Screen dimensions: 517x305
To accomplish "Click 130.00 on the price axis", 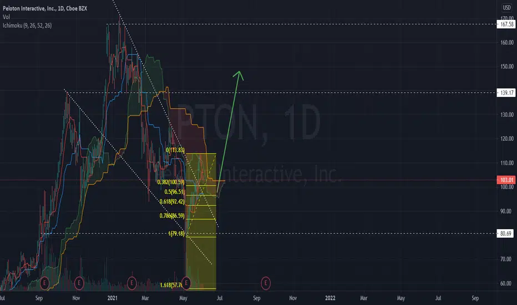I will [507, 114].
